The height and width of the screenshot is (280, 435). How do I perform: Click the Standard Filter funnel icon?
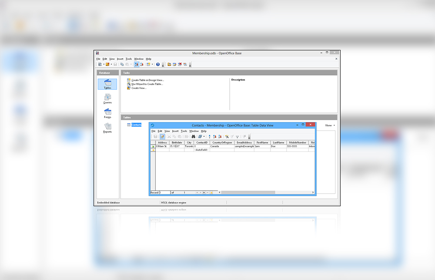pos(238,137)
